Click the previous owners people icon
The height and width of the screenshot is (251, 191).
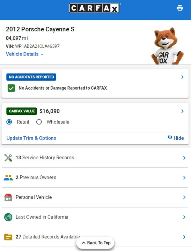[x=8, y=177]
